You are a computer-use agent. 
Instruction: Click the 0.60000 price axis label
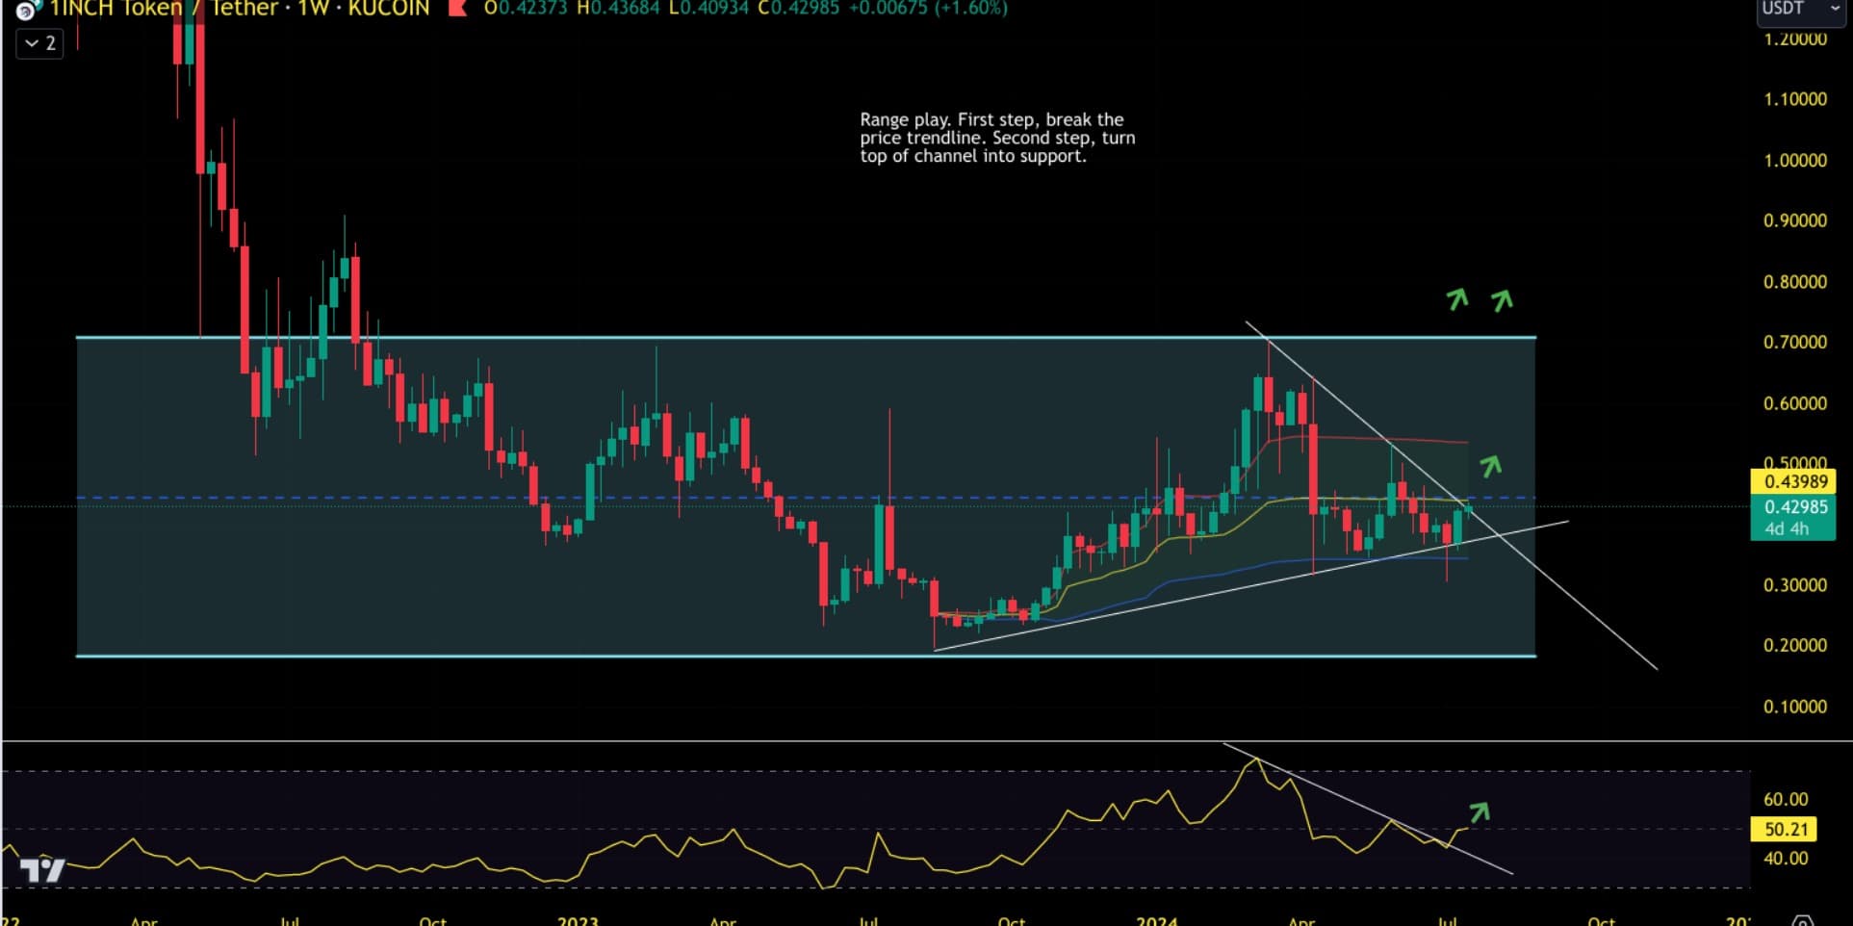1795,403
